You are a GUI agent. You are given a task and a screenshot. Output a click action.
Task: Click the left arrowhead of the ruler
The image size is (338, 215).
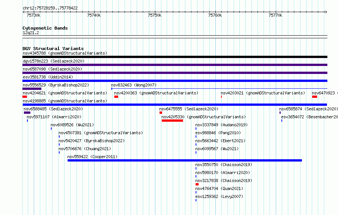tap(24, 12)
